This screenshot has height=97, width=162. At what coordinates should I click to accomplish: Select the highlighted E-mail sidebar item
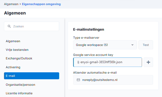pos(32,76)
